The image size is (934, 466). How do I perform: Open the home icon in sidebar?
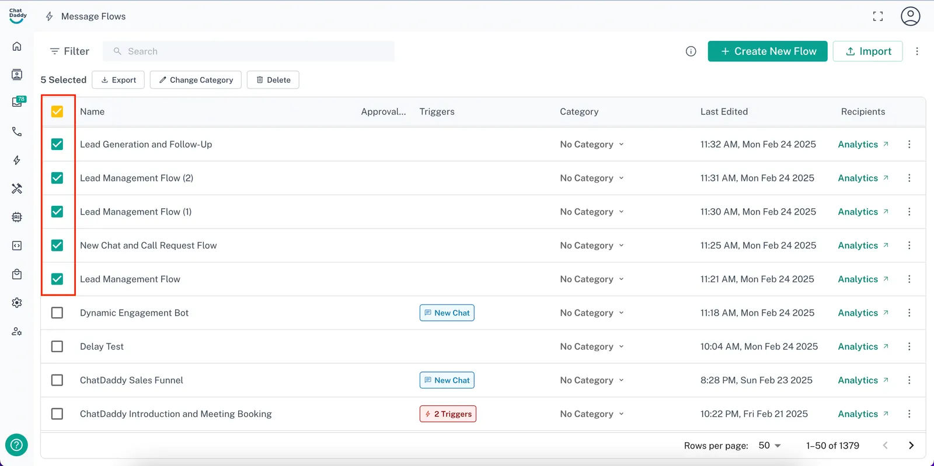pos(17,46)
